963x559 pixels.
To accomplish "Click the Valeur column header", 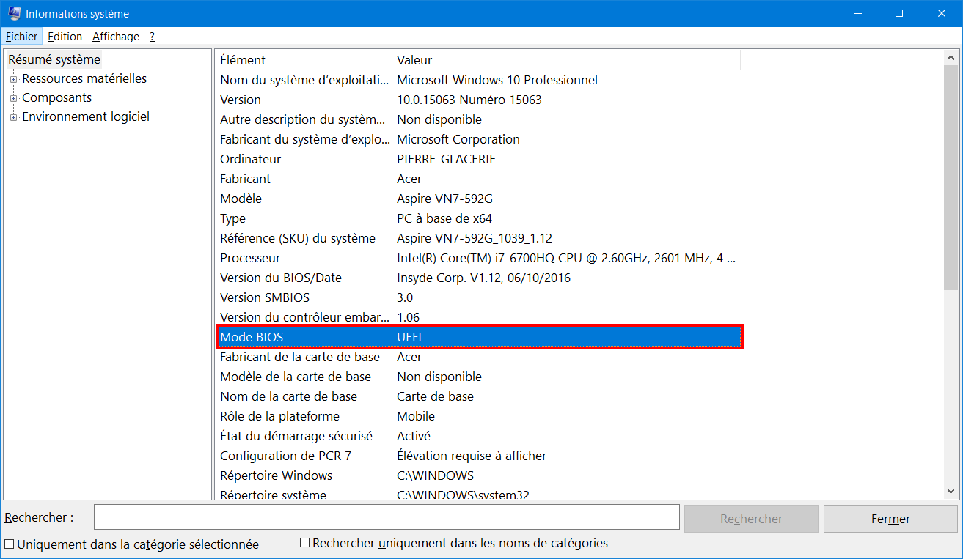I will (566, 60).
